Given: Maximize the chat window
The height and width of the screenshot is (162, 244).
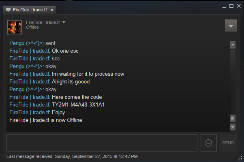Looking at the screenshot, I should 231,6.
